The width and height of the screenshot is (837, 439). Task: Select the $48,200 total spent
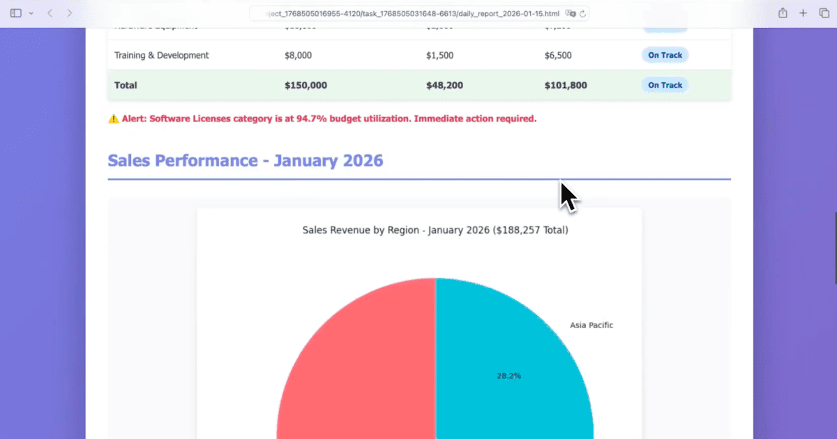click(x=444, y=85)
